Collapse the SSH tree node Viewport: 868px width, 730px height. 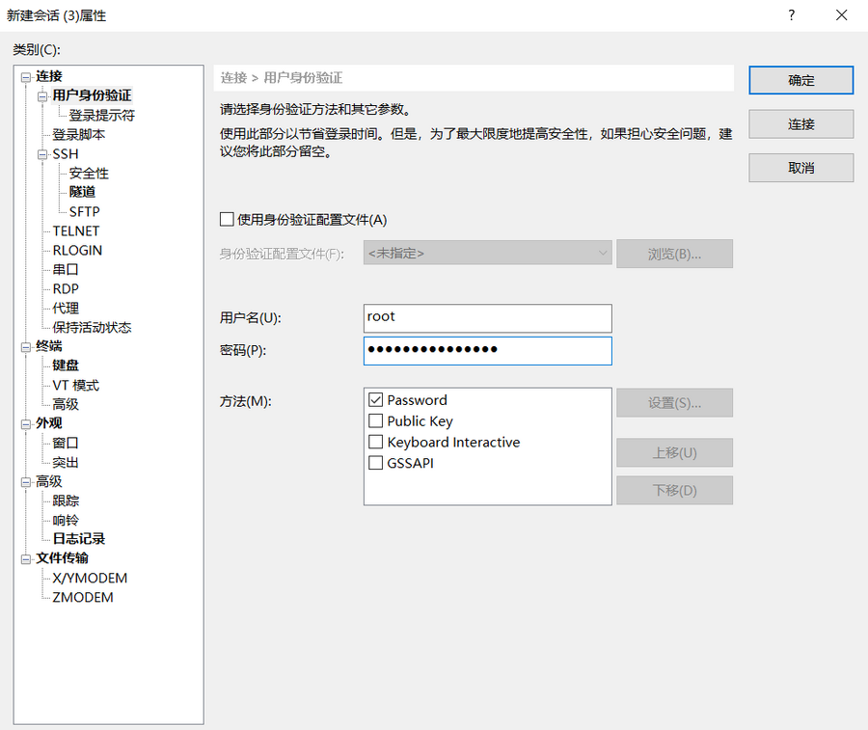tap(42, 153)
